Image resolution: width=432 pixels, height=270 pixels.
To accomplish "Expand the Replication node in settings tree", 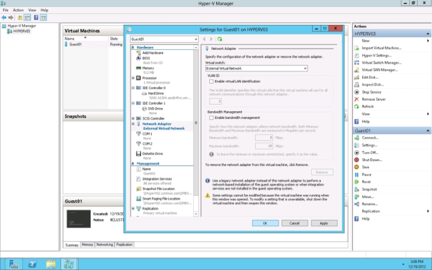I will point(133,209).
